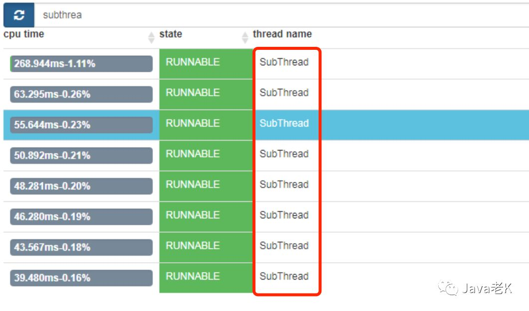Focus the filter field containing 'subthrea'
This screenshot has width=529, height=311.
[x=281, y=15]
